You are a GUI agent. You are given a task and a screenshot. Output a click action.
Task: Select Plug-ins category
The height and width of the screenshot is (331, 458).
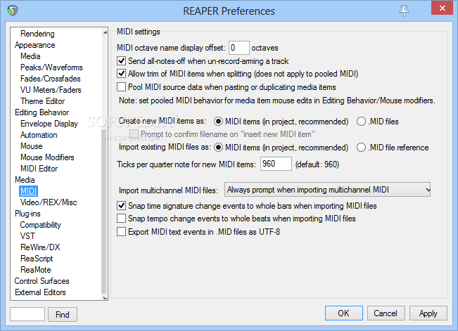(x=27, y=214)
